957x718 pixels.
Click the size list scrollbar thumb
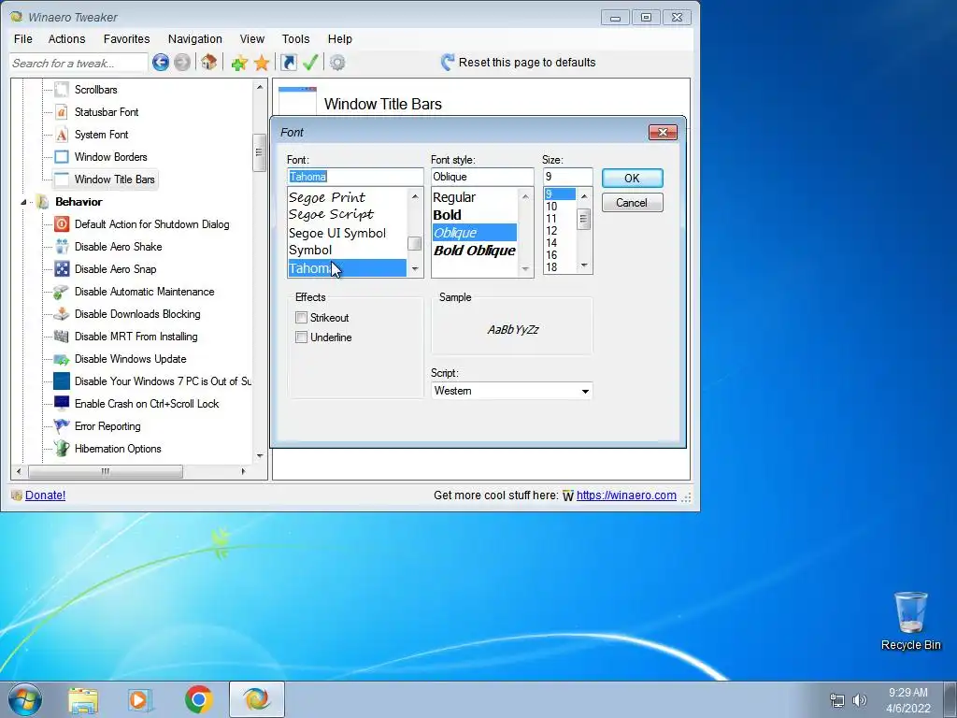[x=584, y=219]
